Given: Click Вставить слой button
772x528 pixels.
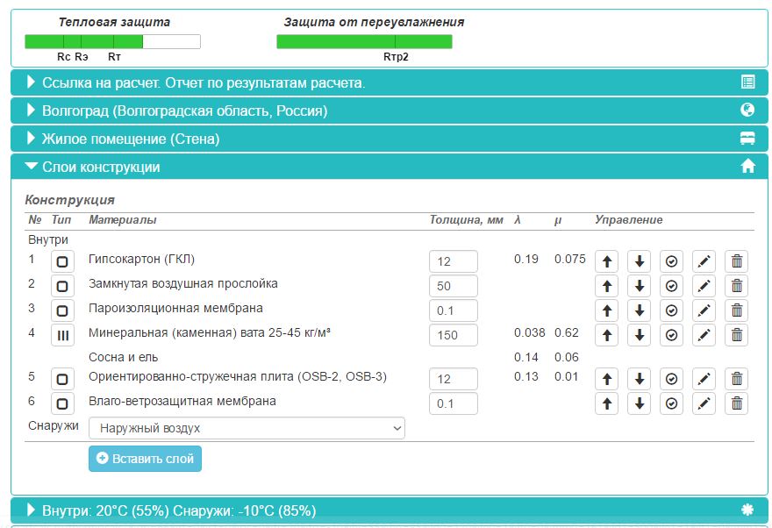Looking at the screenshot, I should point(146,459).
